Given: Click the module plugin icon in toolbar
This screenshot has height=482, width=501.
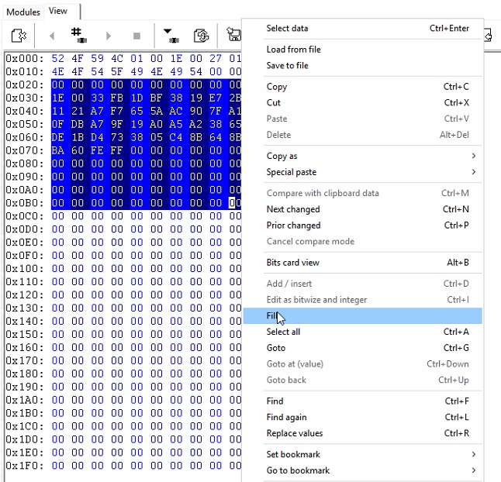Looking at the screenshot, I should click(19, 36).
